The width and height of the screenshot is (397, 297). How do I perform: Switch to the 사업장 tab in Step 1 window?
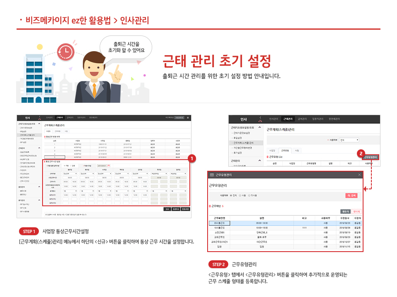[49, 131]
